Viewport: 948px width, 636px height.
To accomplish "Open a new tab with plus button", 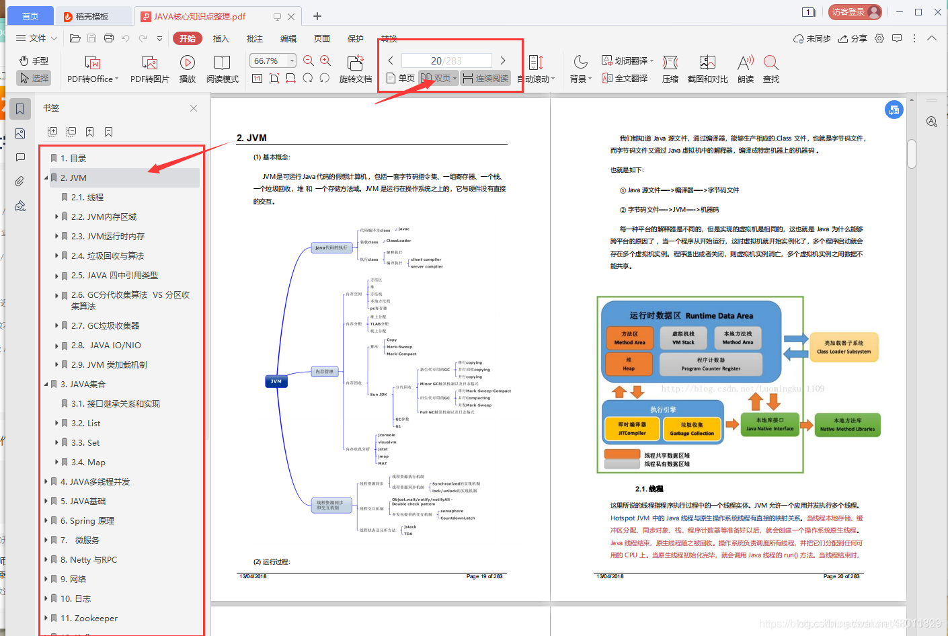I will pos(317,16).
